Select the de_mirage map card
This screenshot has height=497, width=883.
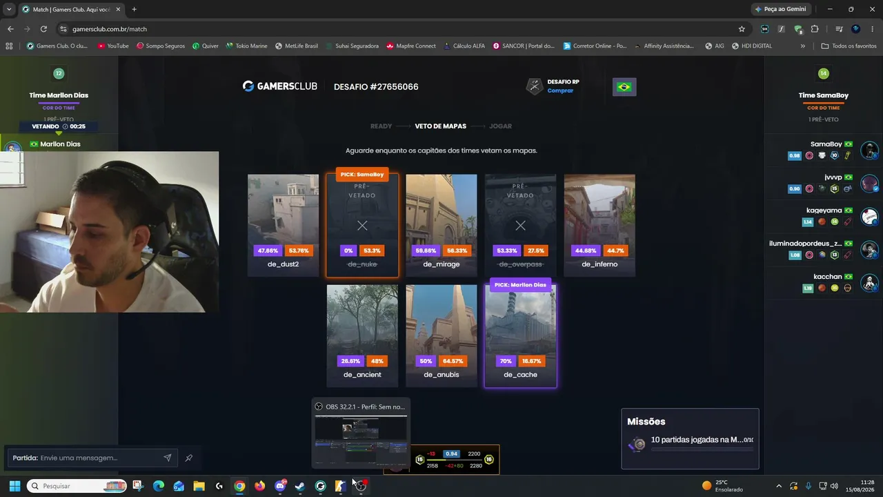click(x=441, y=225)
